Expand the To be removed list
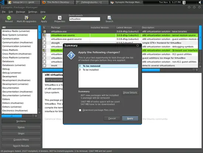 (x=80, y=66)
